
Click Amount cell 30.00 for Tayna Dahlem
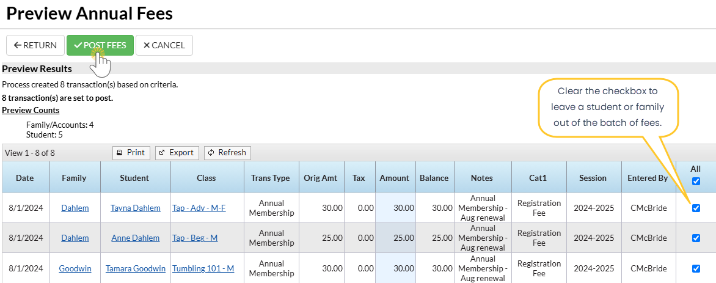pyautogui.click(x=395, y=208)
